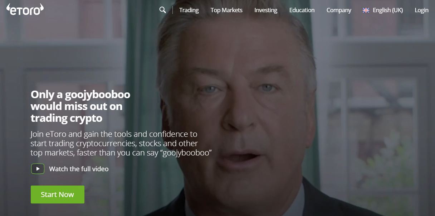Click the 'trading crypto' headline line
This screenshot has width=435, height=216.
tap(67, 118)
